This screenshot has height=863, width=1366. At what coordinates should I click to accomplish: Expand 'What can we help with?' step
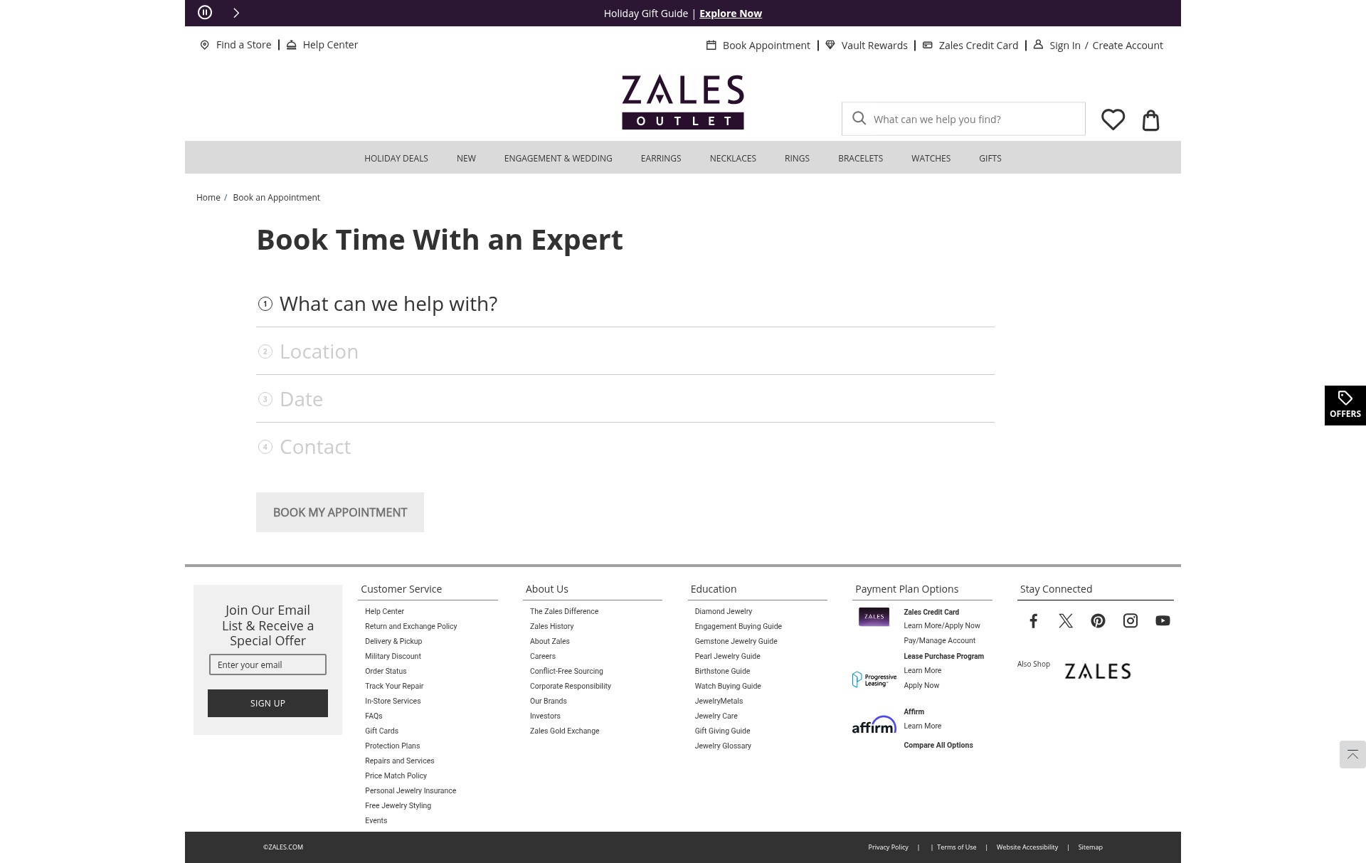[x=625, y=304]
